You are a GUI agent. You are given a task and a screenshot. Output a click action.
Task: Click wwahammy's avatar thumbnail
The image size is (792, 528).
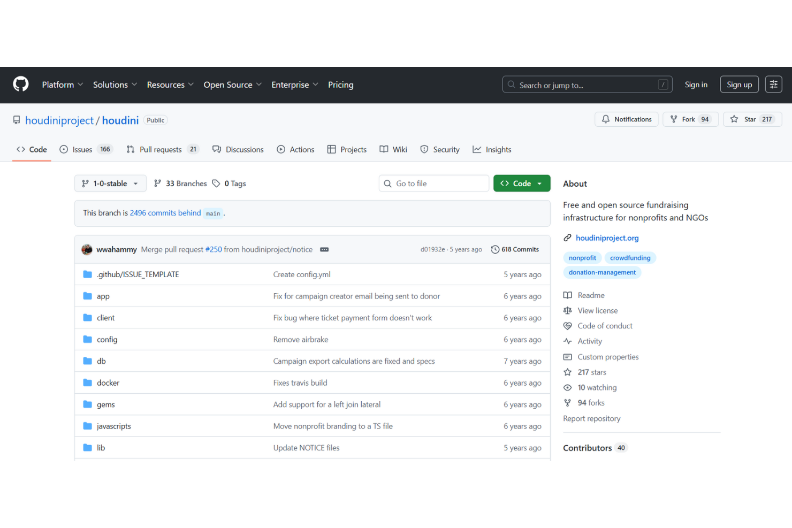tap(87, 249)
